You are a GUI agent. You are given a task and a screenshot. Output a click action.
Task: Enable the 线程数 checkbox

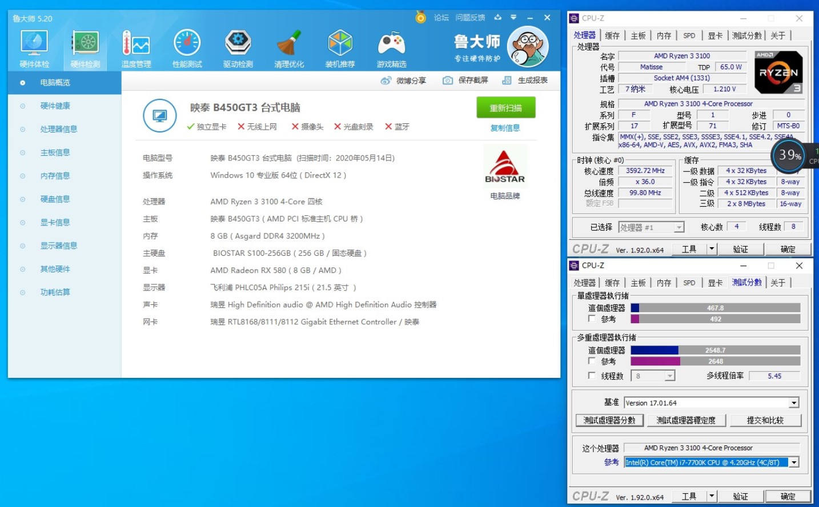point(592,375)
